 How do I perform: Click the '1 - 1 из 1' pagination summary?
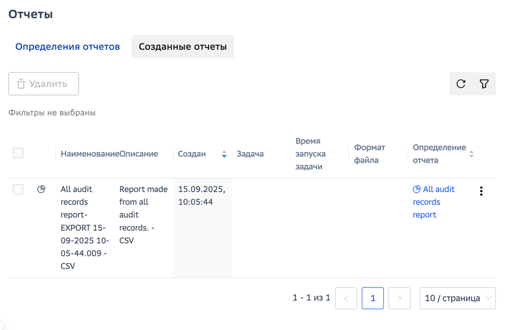(311, 297)
